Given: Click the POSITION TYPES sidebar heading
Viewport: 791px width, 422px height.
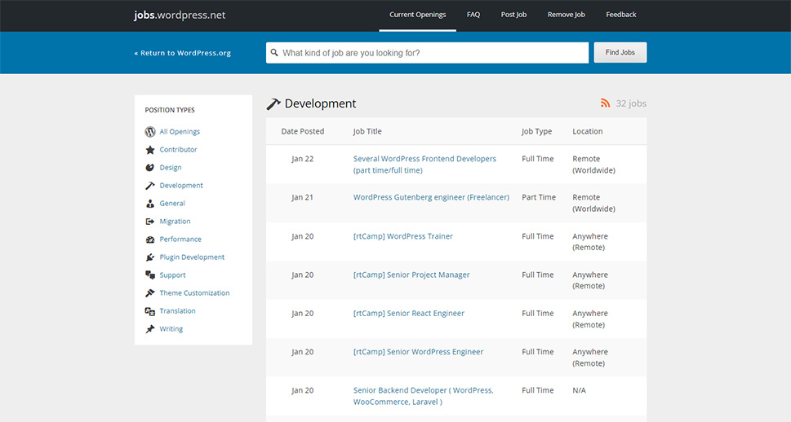Looking at the screenshot, I should 170,110.
